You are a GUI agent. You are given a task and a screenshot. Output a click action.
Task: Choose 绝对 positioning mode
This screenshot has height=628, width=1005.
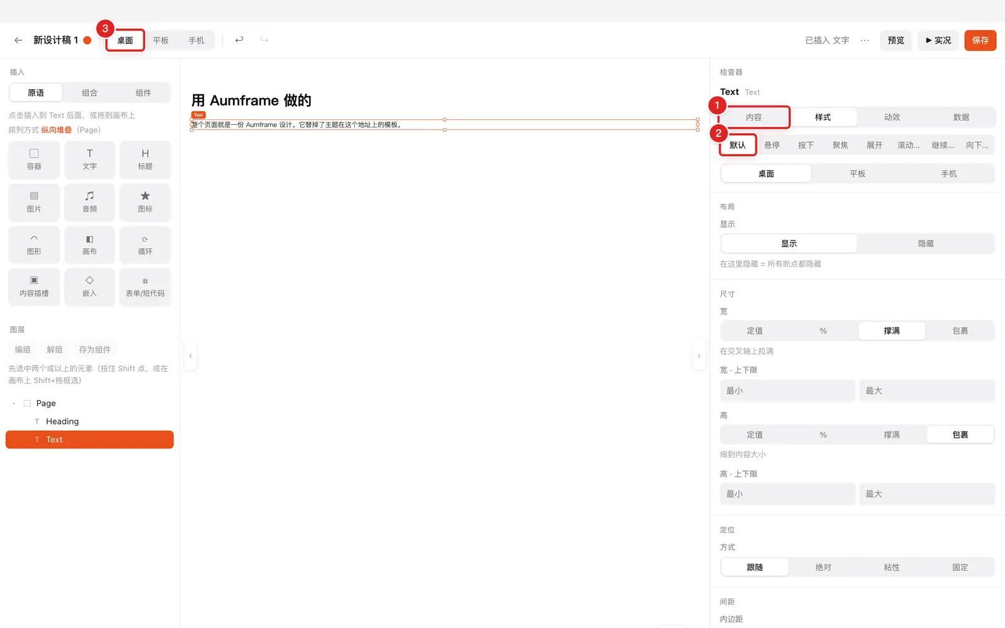(x=823, y=567)
